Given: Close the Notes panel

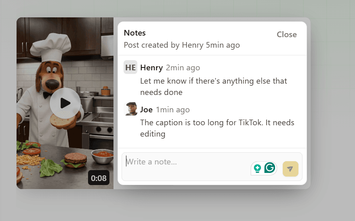Looking at the screenshot, I should pyautogui.click(x=287, y=34).
